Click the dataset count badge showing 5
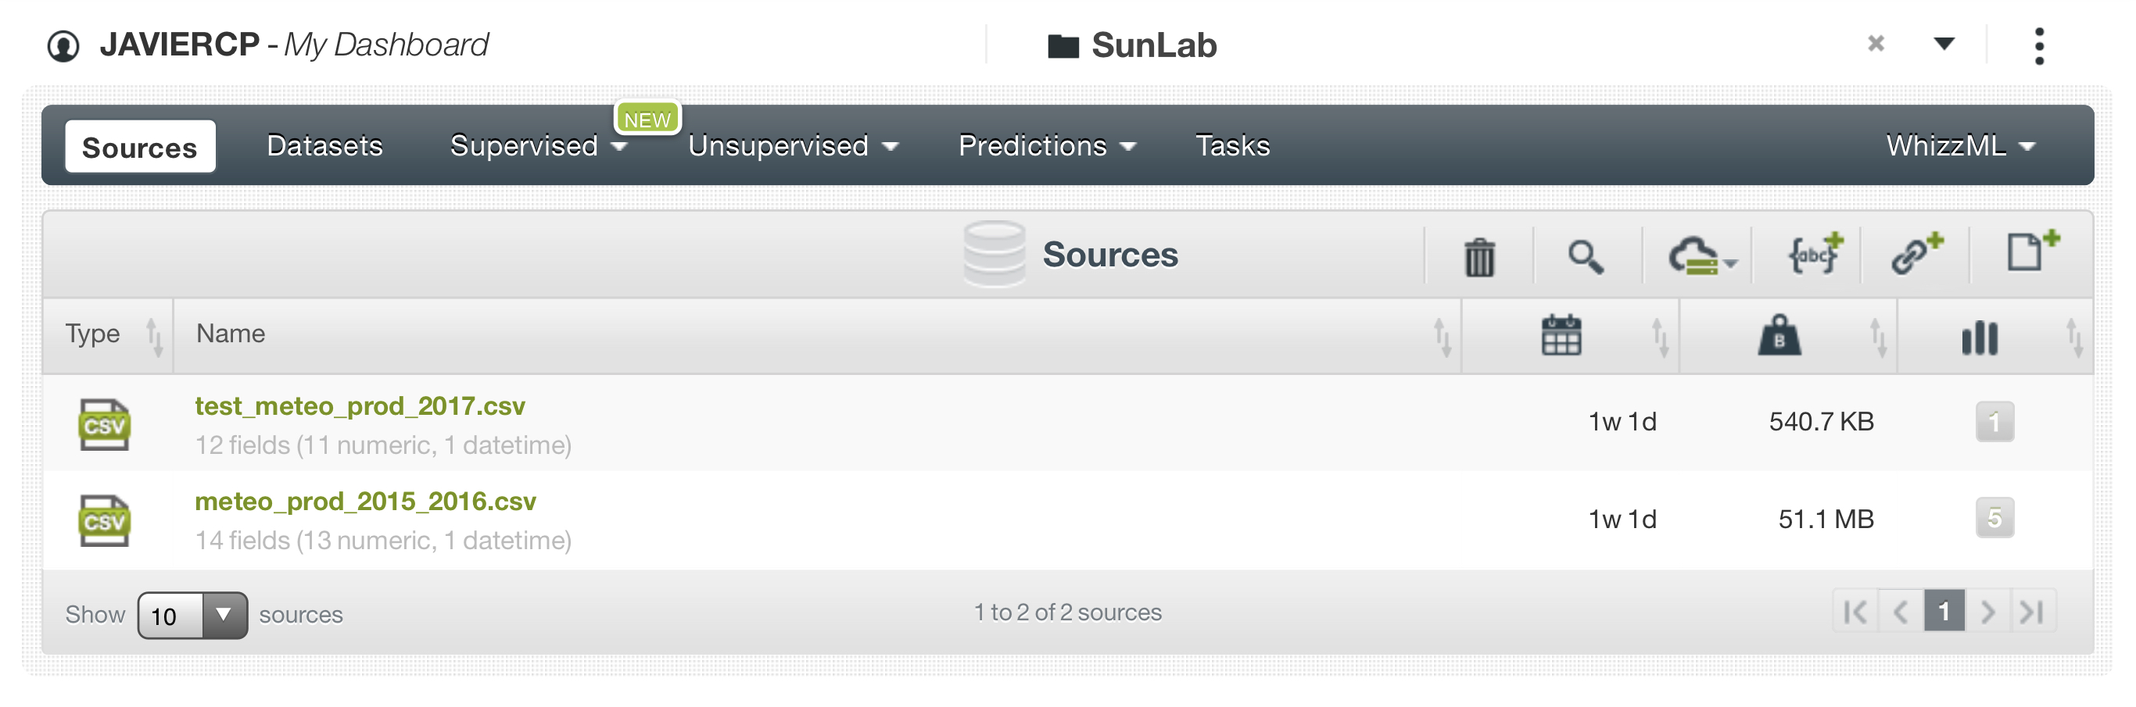The image size is (2136, 707). (1994, 519)
